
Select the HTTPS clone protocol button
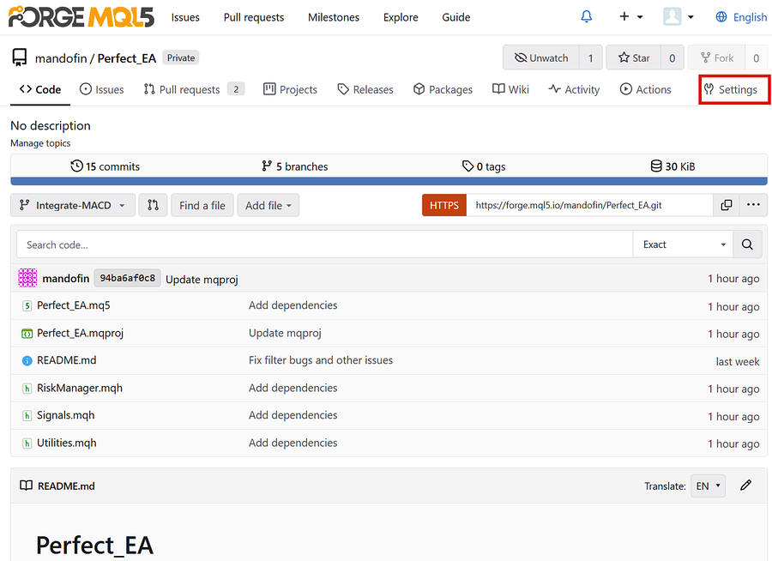pyautogui.click(x=444, y=205)
